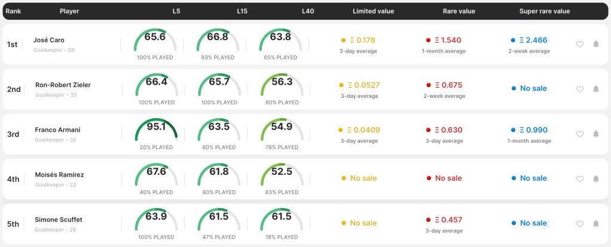Sort by the L15 column header
The height and width of the screenshot is (247, 611).
pos(242,11)
